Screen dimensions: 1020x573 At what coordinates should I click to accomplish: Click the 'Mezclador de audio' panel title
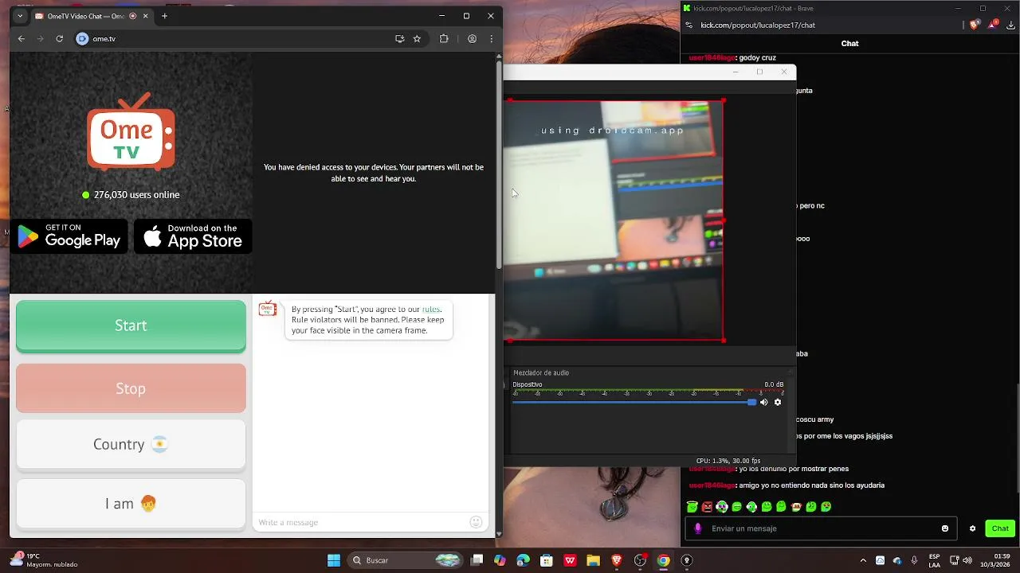(x=541, y=372)
